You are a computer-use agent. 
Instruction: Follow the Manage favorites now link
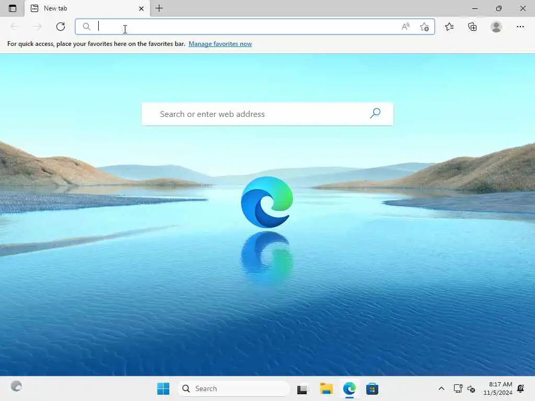coord(220,44)
